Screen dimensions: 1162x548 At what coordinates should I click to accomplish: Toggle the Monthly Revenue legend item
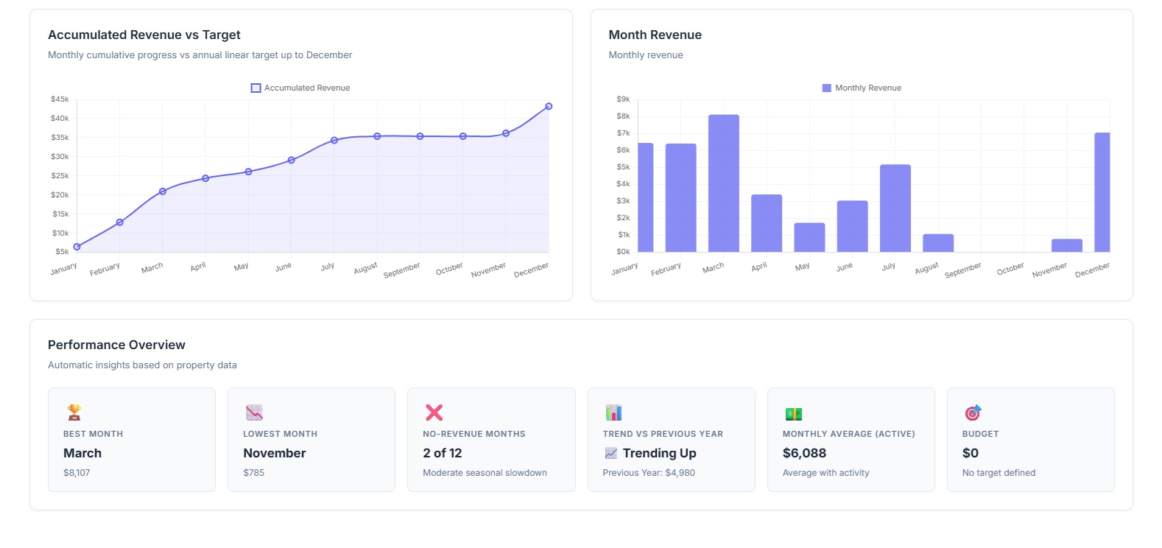pos(862,88)
